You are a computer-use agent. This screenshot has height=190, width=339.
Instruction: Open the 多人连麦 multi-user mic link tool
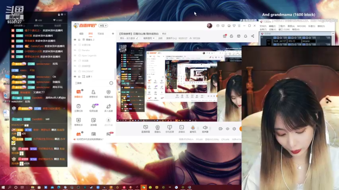(x=108, y=108)
